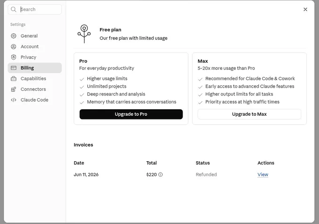The height and width of the screenshot is (224, 319).
Task: Click the Pro plan heading
Action: [x=83, y=61]
